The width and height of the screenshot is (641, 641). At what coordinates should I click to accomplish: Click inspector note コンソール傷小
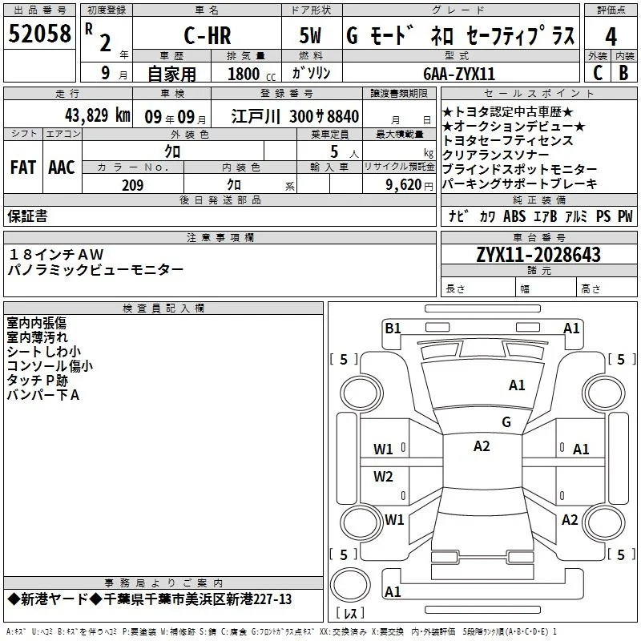(50, 366)
